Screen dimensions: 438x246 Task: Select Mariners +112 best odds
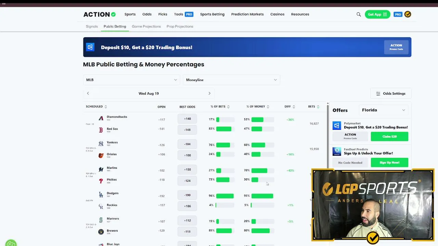click(187, 221)
